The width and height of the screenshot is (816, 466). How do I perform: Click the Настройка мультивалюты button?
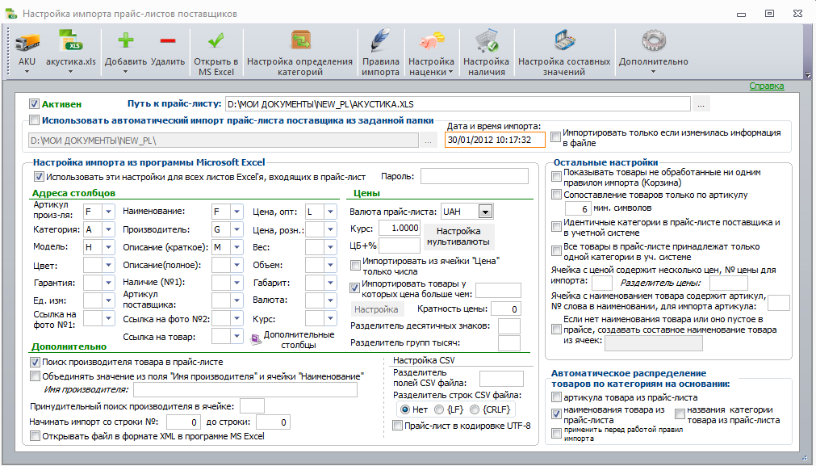[x=458, y=237]
